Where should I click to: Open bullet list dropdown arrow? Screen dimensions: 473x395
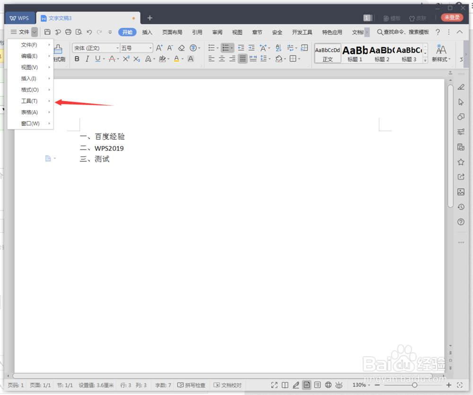218,48
